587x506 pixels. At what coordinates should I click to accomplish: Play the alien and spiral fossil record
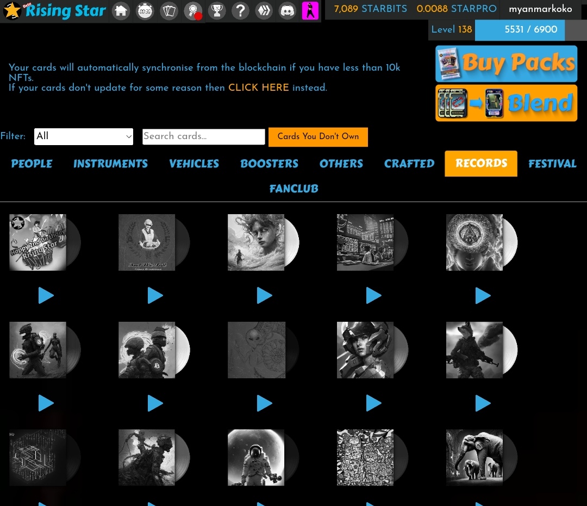pyautogui.click(x=265, y=403)
